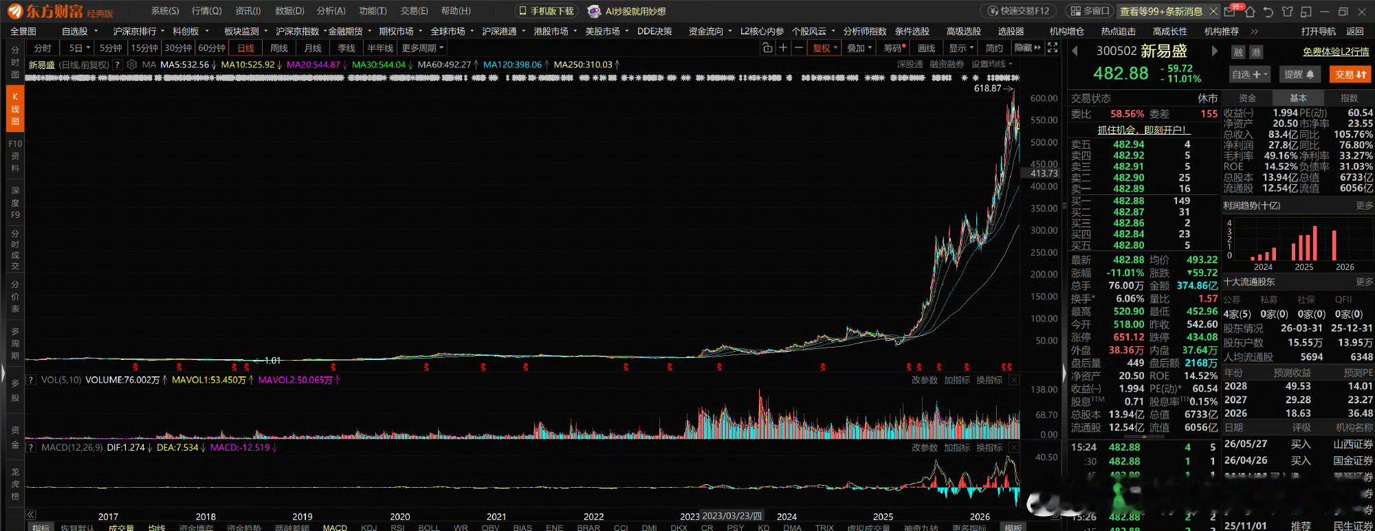The image size is (1375, 531).
Task: Click the 港 Hong Kong connect badge
Action: pos(1256,52)
